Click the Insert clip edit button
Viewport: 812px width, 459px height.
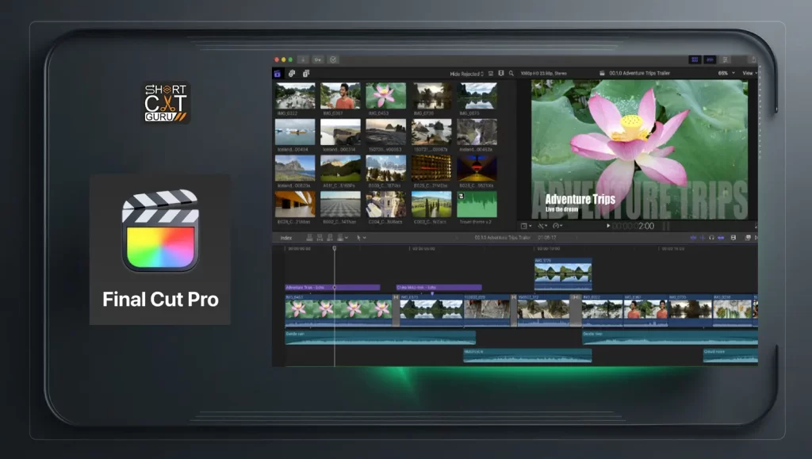tap(320, 238)
